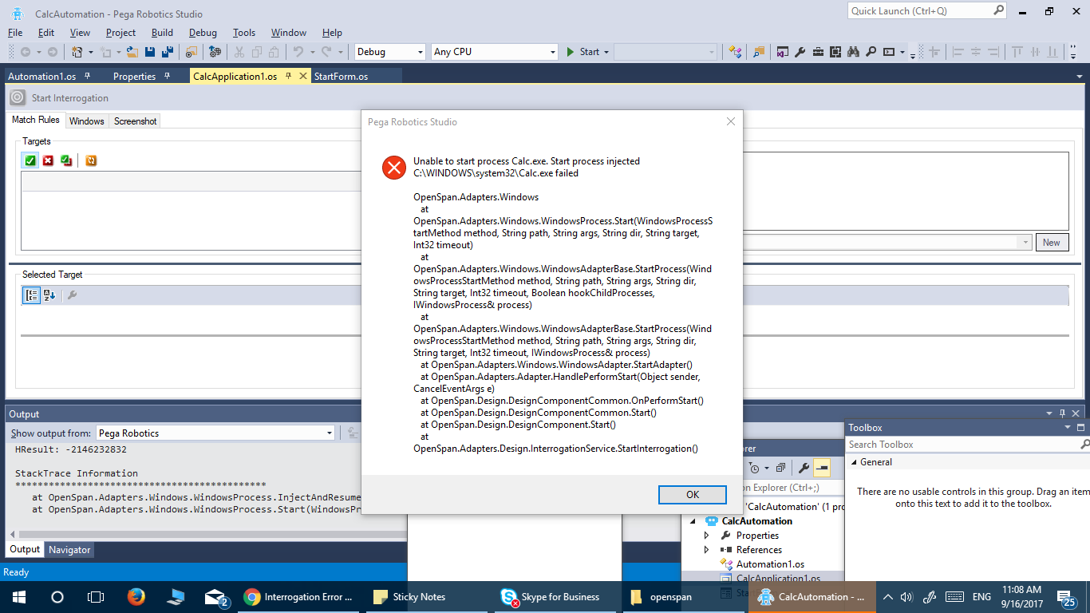Click the Toolbox briefcase toolbar icon
1090x613 pixels.
818,52
